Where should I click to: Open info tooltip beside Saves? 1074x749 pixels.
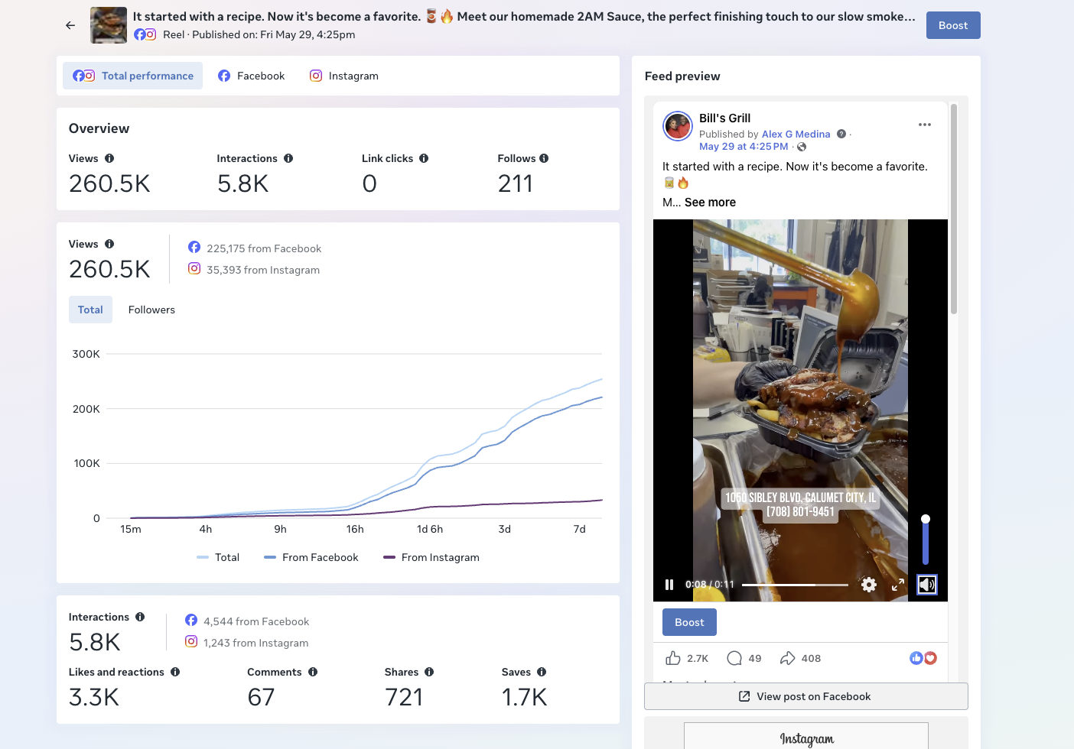tap(542, 672)
